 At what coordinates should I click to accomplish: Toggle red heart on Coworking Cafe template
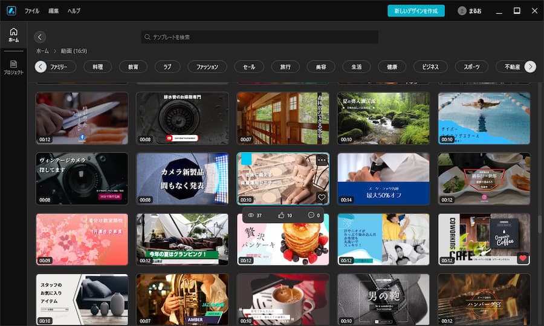(522, 258)
